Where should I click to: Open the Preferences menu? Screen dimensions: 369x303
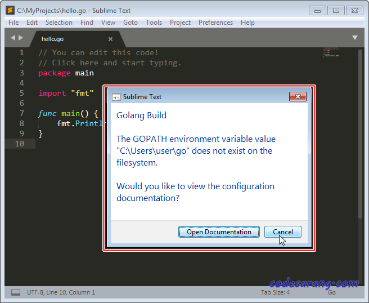click(215, 23)
